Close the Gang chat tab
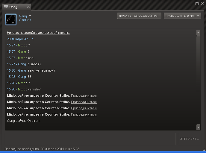The height and width of the screenshot is (153, 206). 28,7
